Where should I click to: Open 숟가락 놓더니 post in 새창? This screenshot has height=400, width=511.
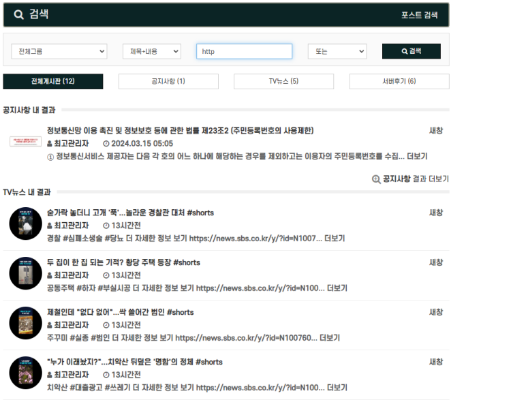[435, 213]
